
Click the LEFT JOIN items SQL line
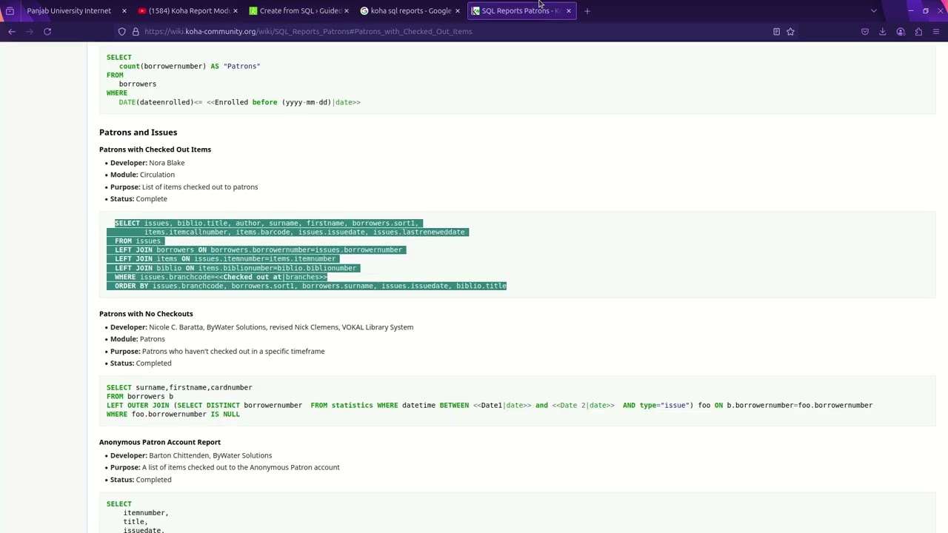(225, 259)
